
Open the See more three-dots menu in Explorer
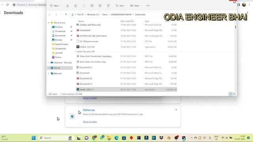pos(148,6)
